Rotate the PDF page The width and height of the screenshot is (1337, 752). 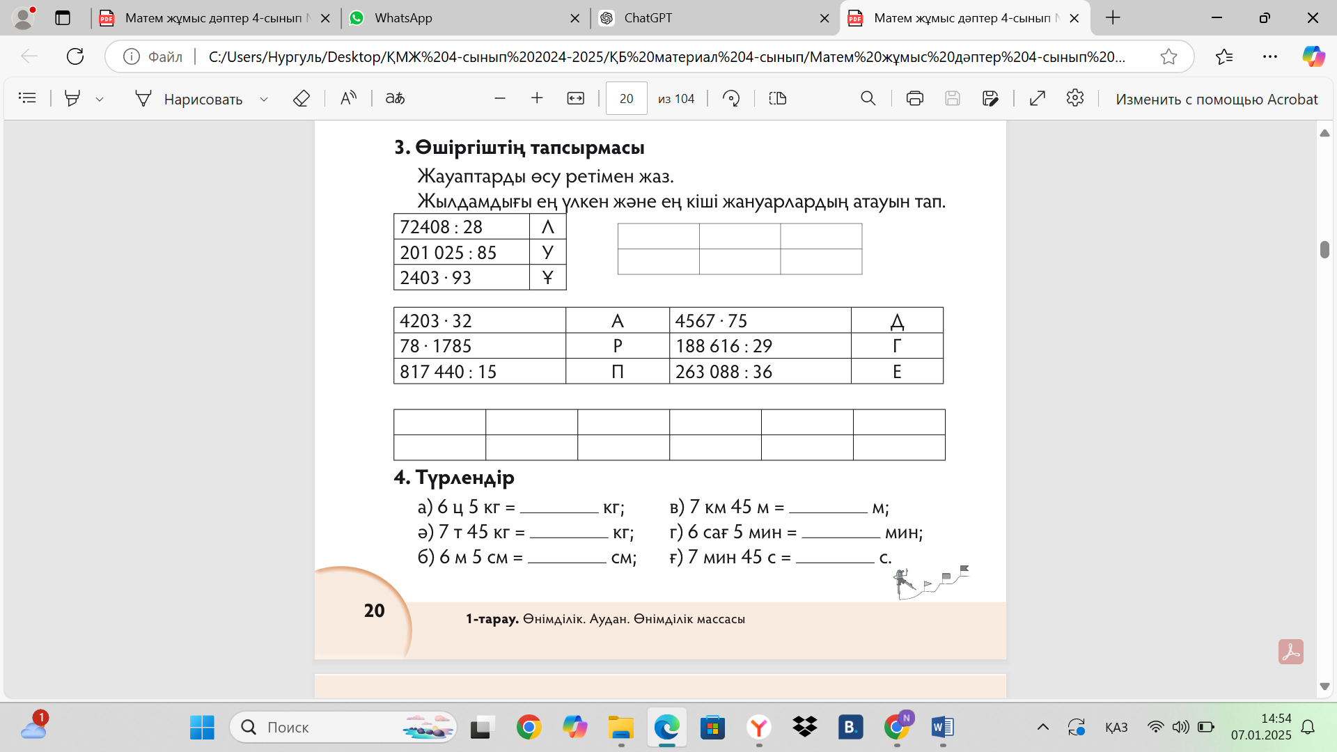coord(730,98)
